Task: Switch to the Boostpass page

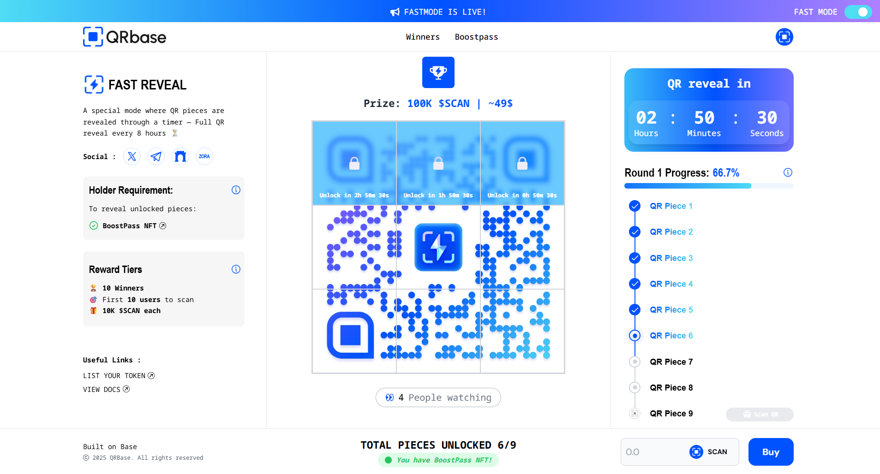Action: click(x=476, y=37)
